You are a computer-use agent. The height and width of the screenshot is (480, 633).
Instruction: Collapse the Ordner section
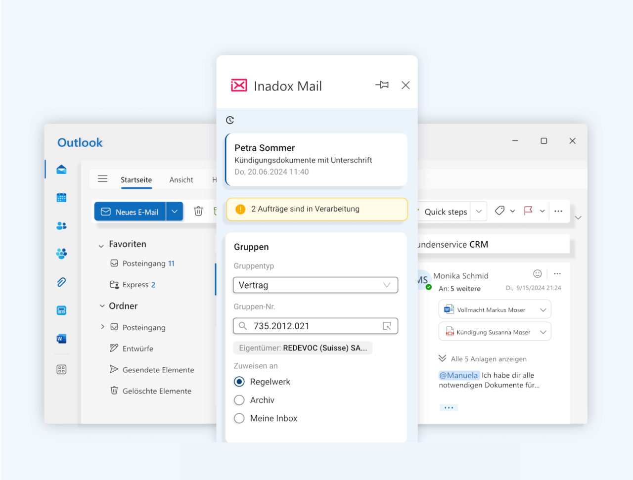(x=102, y=306)
